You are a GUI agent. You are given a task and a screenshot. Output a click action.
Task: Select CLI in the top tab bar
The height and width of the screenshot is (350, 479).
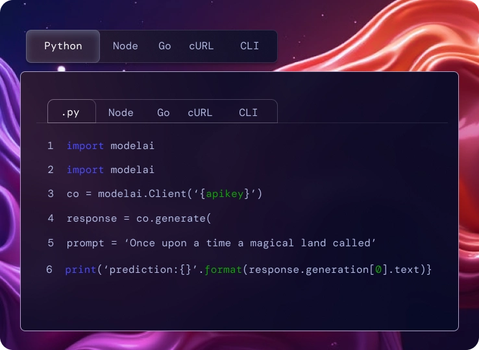tap(249, 46)
